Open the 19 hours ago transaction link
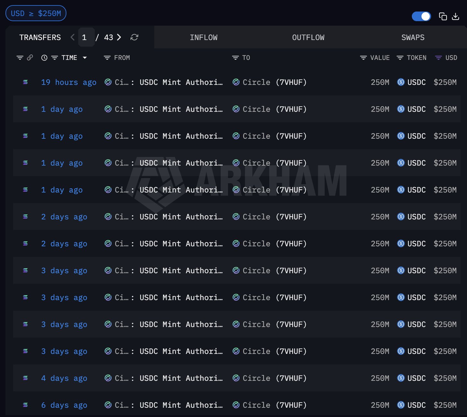 point(69,82)
